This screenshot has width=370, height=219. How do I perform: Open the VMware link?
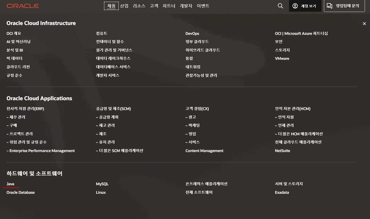[282, 58]
